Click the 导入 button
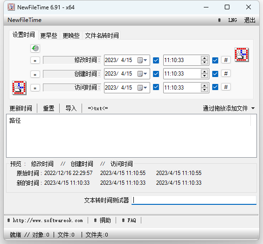 (71, 108)
